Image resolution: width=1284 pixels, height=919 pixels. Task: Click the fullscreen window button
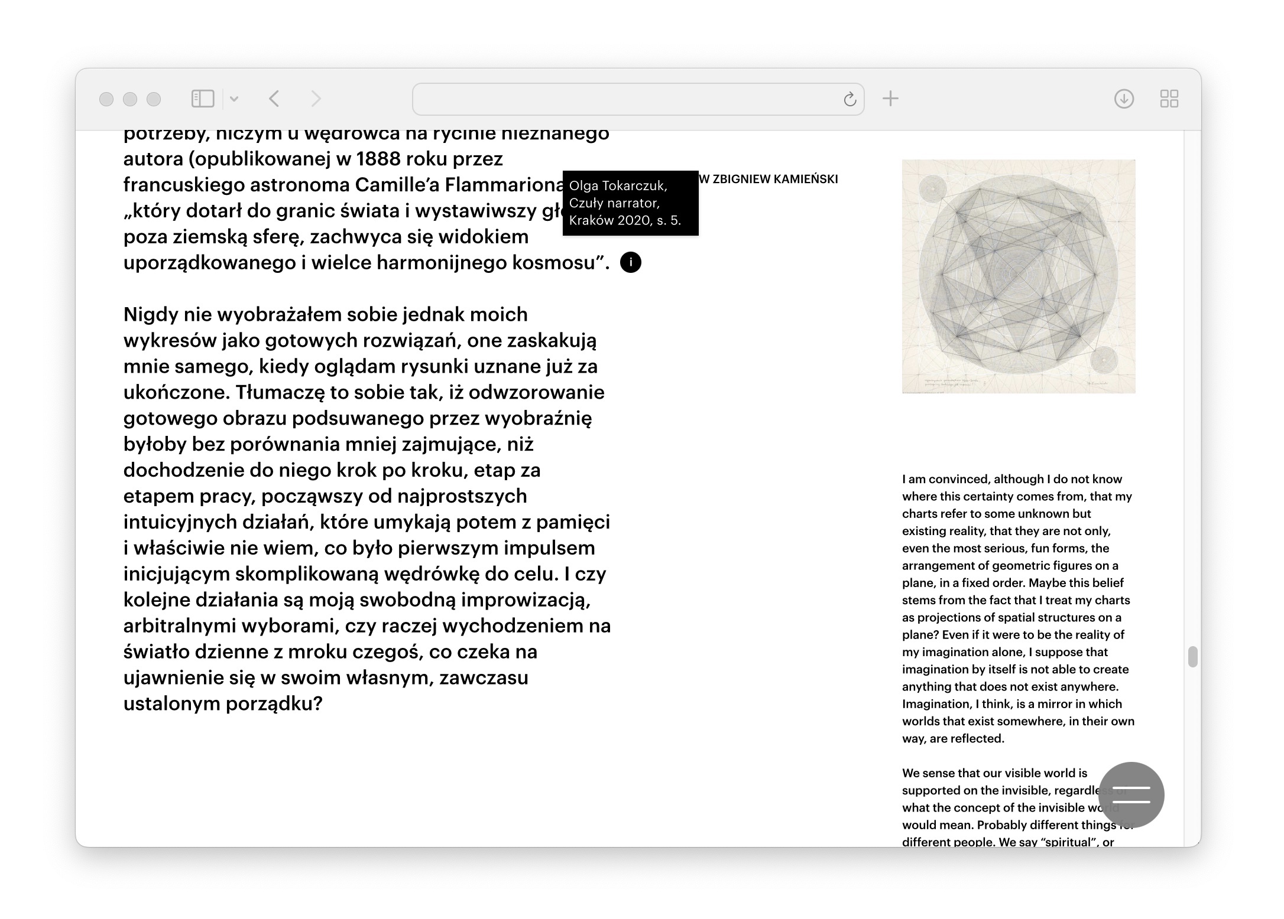pos(154,99)
